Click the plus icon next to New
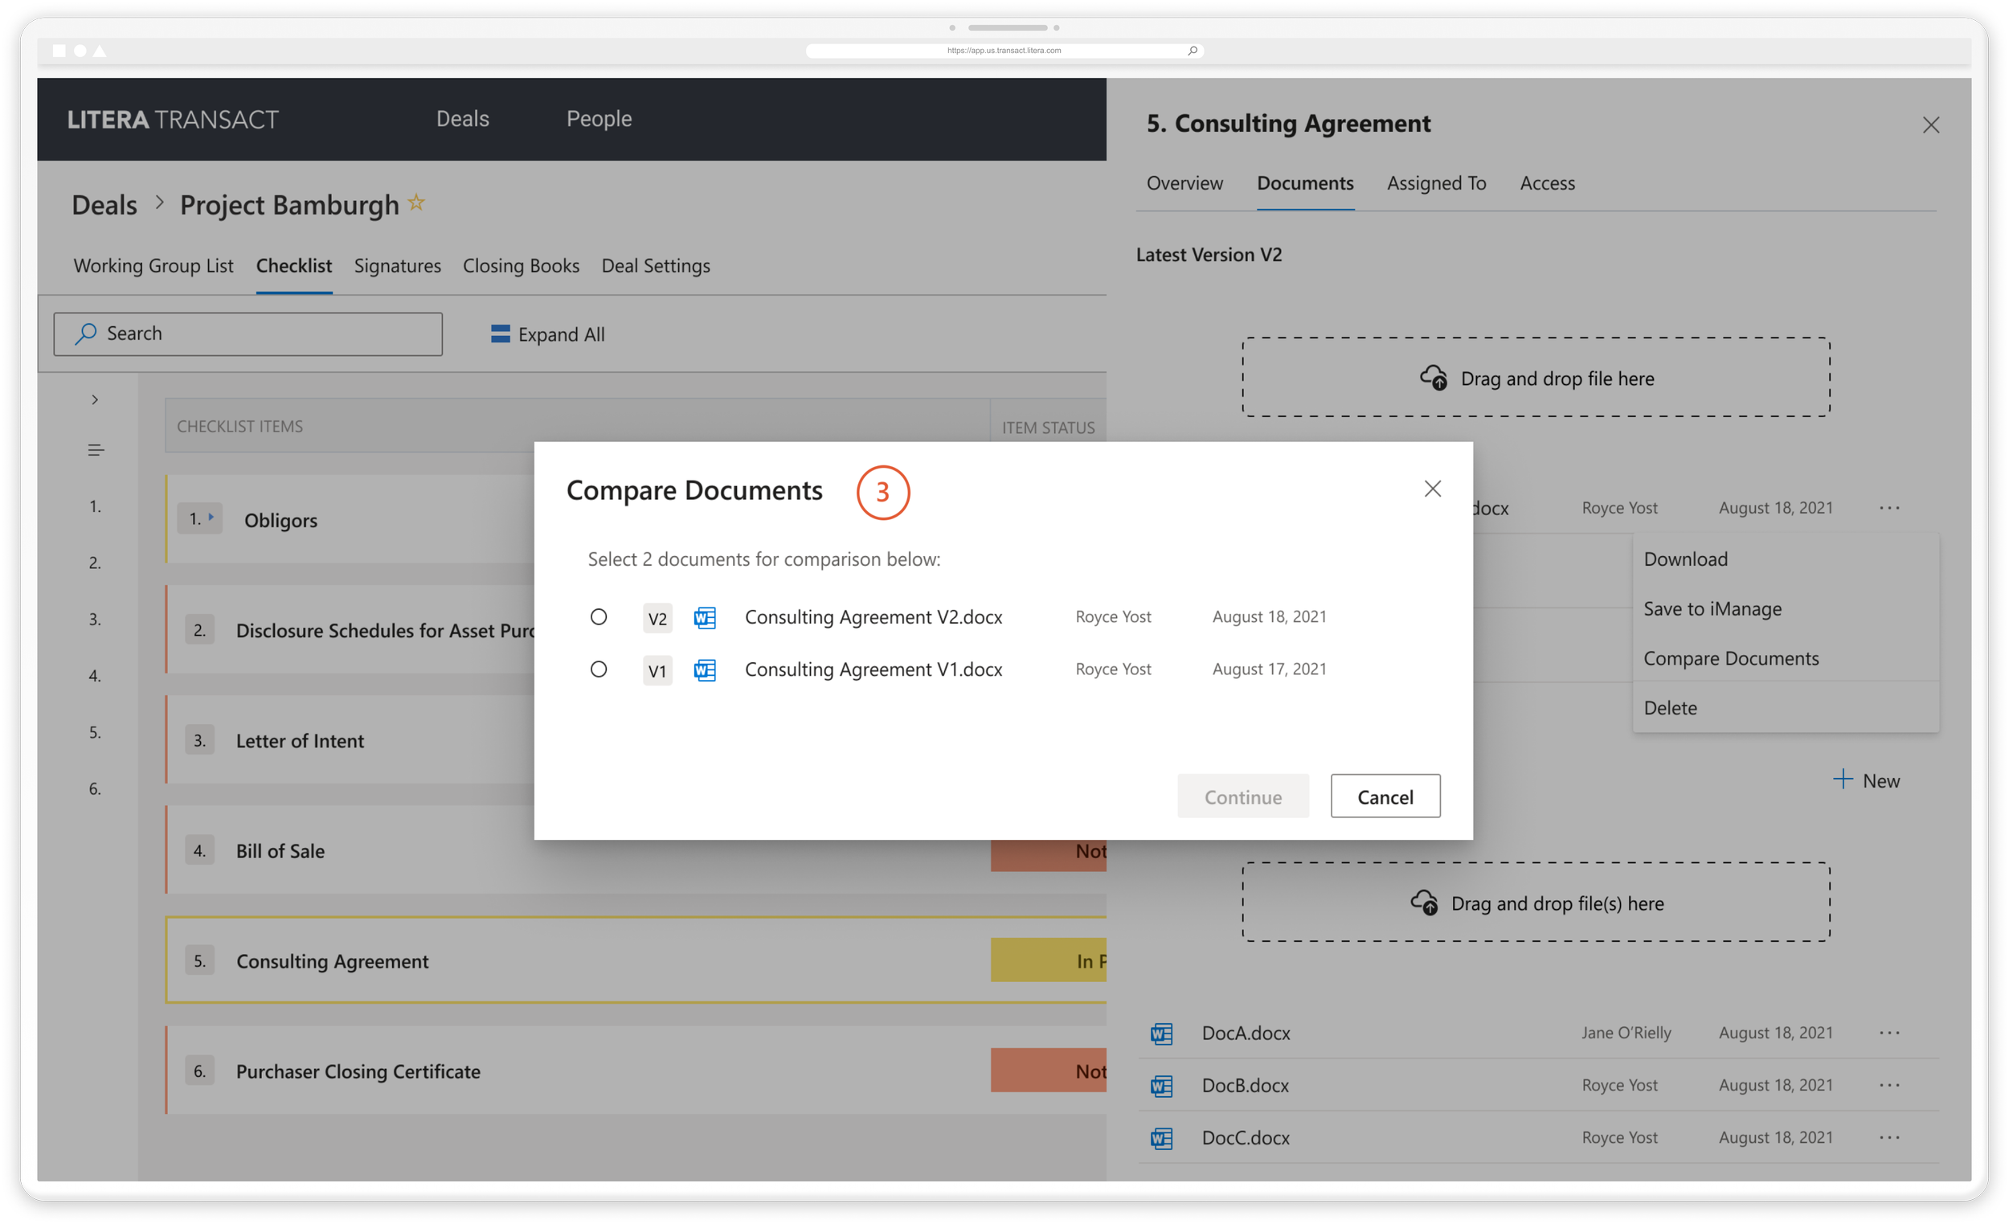Screen dimensions: 2009x1224 tap(1843, 780)
